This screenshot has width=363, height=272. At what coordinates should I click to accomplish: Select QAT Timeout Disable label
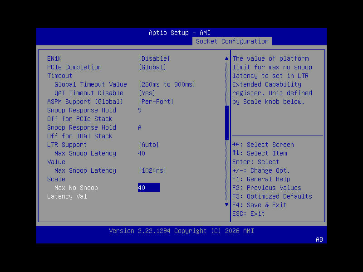pyautogui.click(x=88, y=93)
